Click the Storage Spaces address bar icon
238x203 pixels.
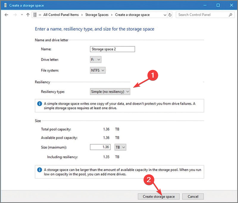click(35, 15)
